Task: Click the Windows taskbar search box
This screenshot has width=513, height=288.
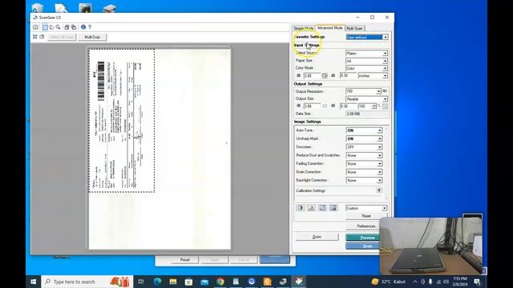Action: point(87,282)
